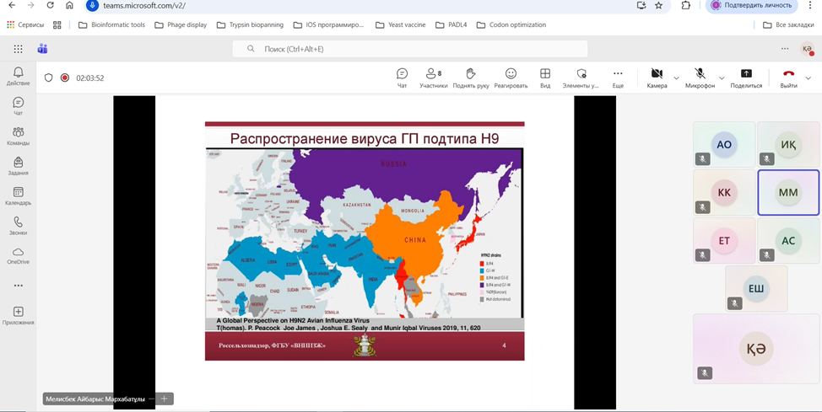Toggle the Микрофон mute state
The height and width of the screenshot is (412, 822).
coord(700,78)
